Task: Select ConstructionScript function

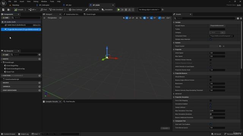Action: point(12,79)
